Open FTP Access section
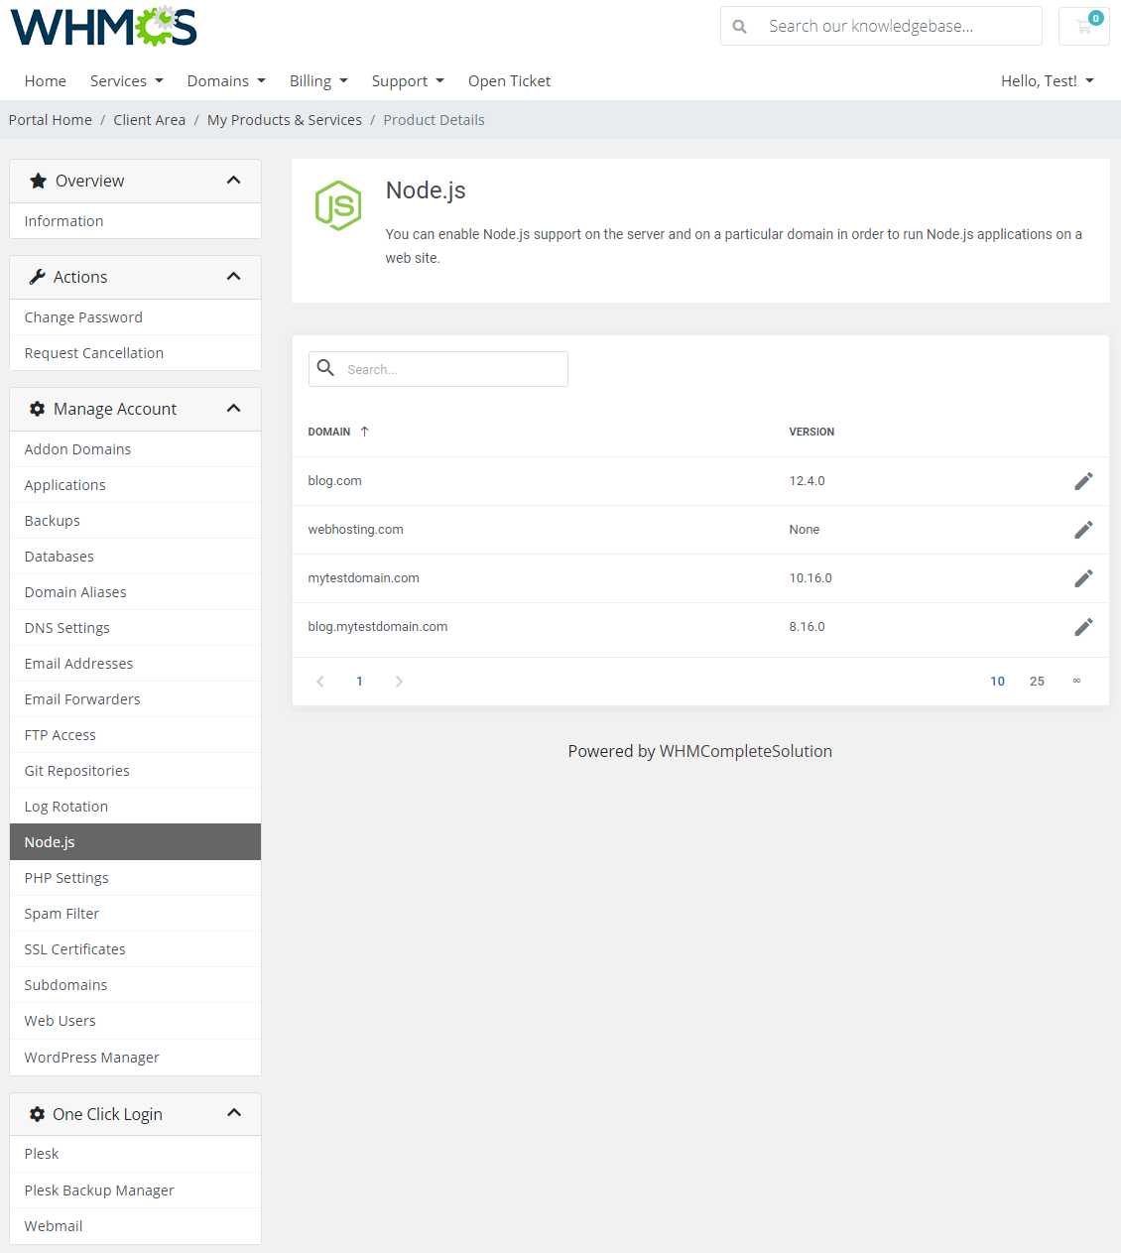This screenshot has height=1253, width=1121. pos(135,735)
